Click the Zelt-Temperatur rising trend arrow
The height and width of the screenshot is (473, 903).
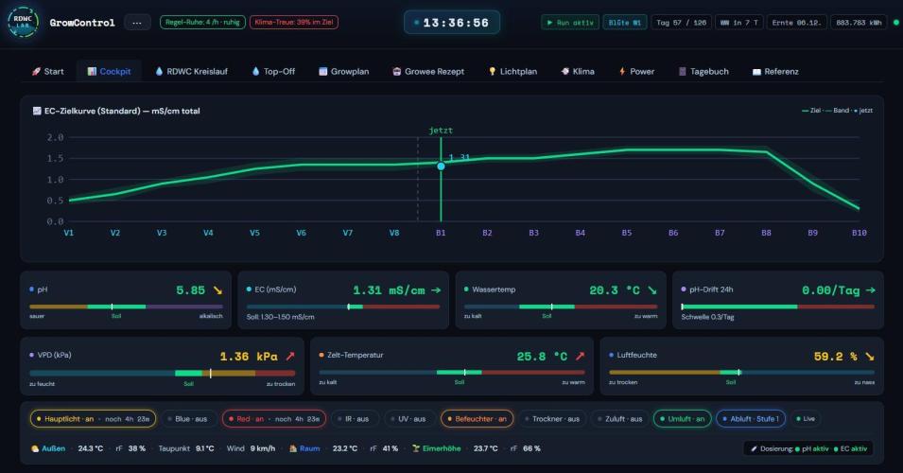click(x=580, y=357)
